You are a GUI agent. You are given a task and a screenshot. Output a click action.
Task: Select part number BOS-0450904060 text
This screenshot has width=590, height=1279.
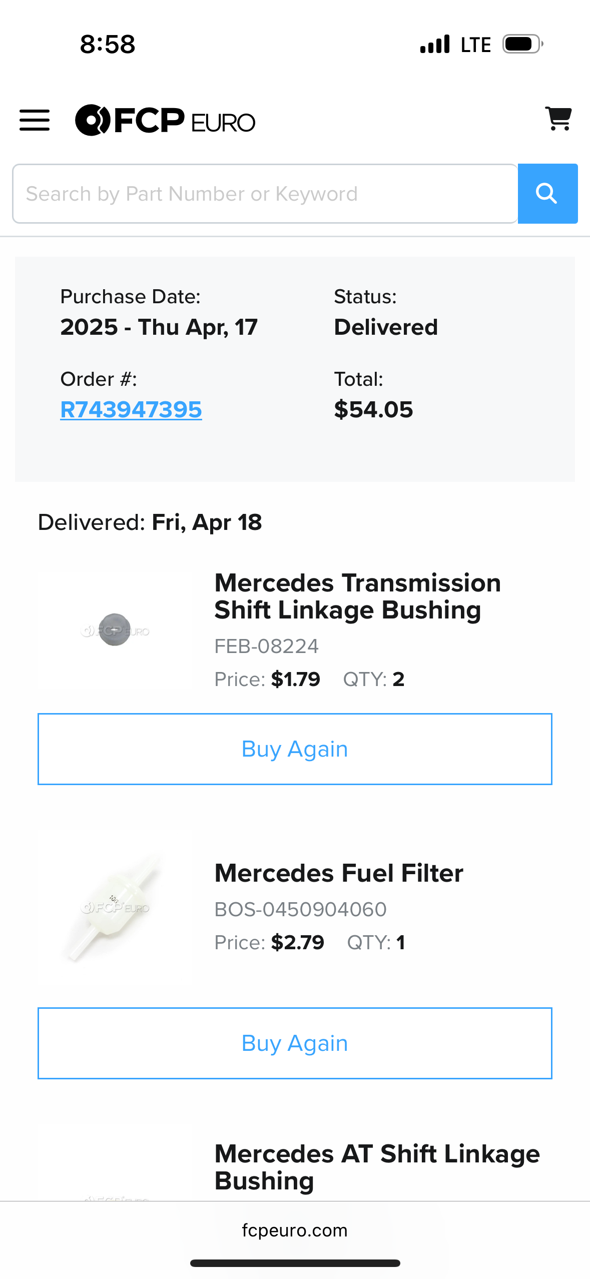pyautogui.click(x=300, y=909)
